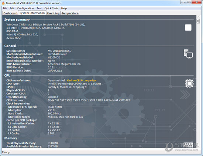
Task: Click the Available Physical Memory 3377MB value
Action: [x=52, y=146]
